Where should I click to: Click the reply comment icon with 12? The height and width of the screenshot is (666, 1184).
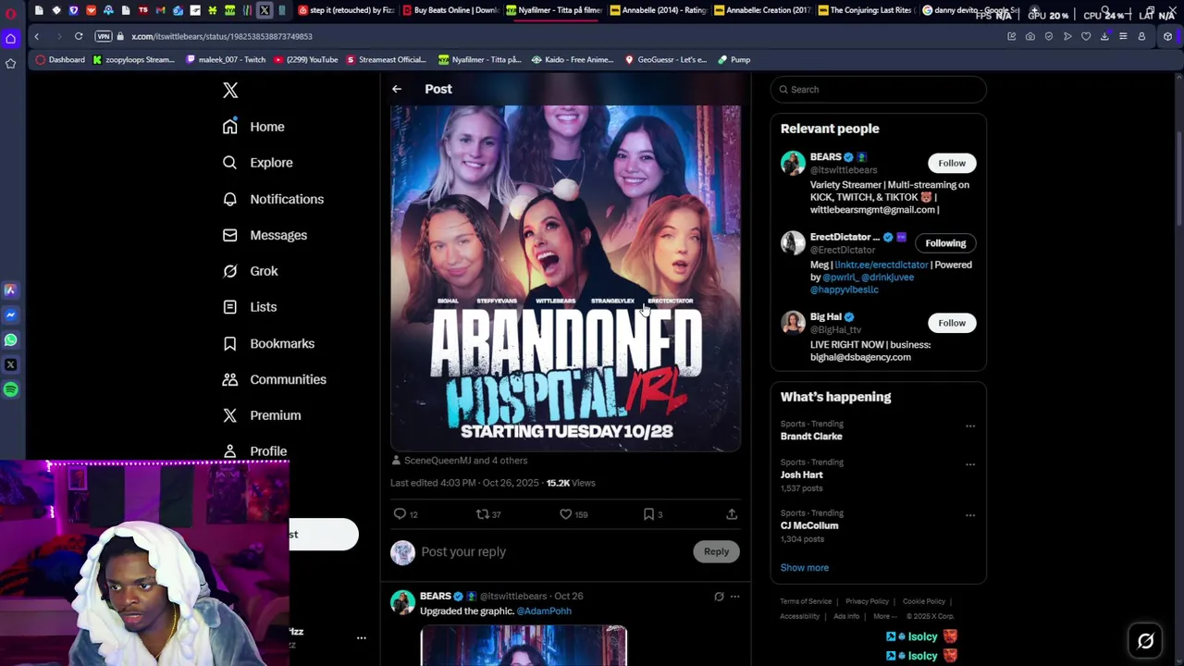400,514
